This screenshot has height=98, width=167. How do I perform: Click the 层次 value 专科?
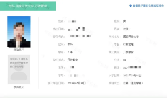(x=70, y=44)
